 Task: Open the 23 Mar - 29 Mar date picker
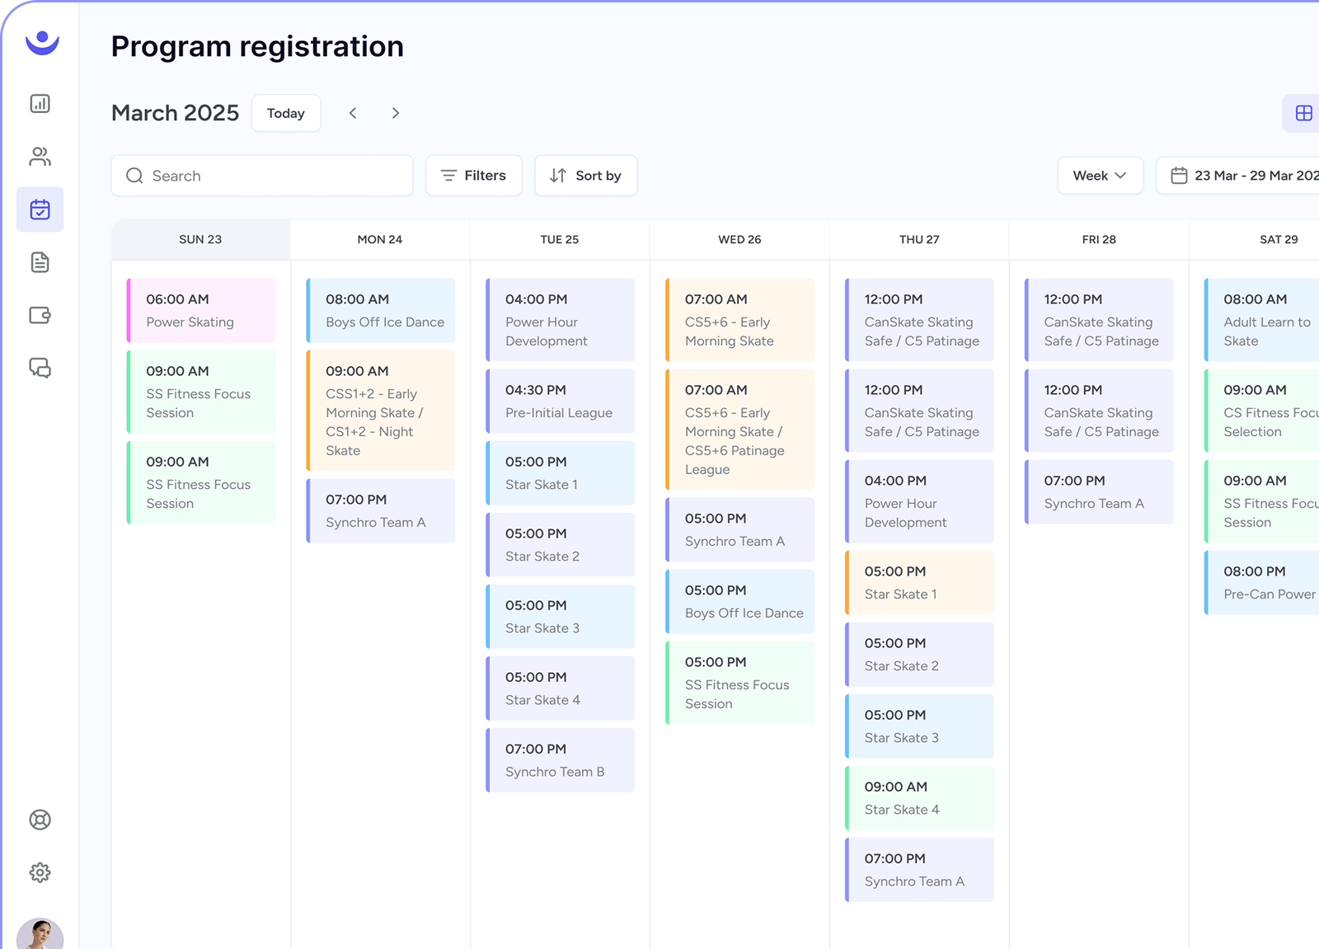click(1238, 176)
